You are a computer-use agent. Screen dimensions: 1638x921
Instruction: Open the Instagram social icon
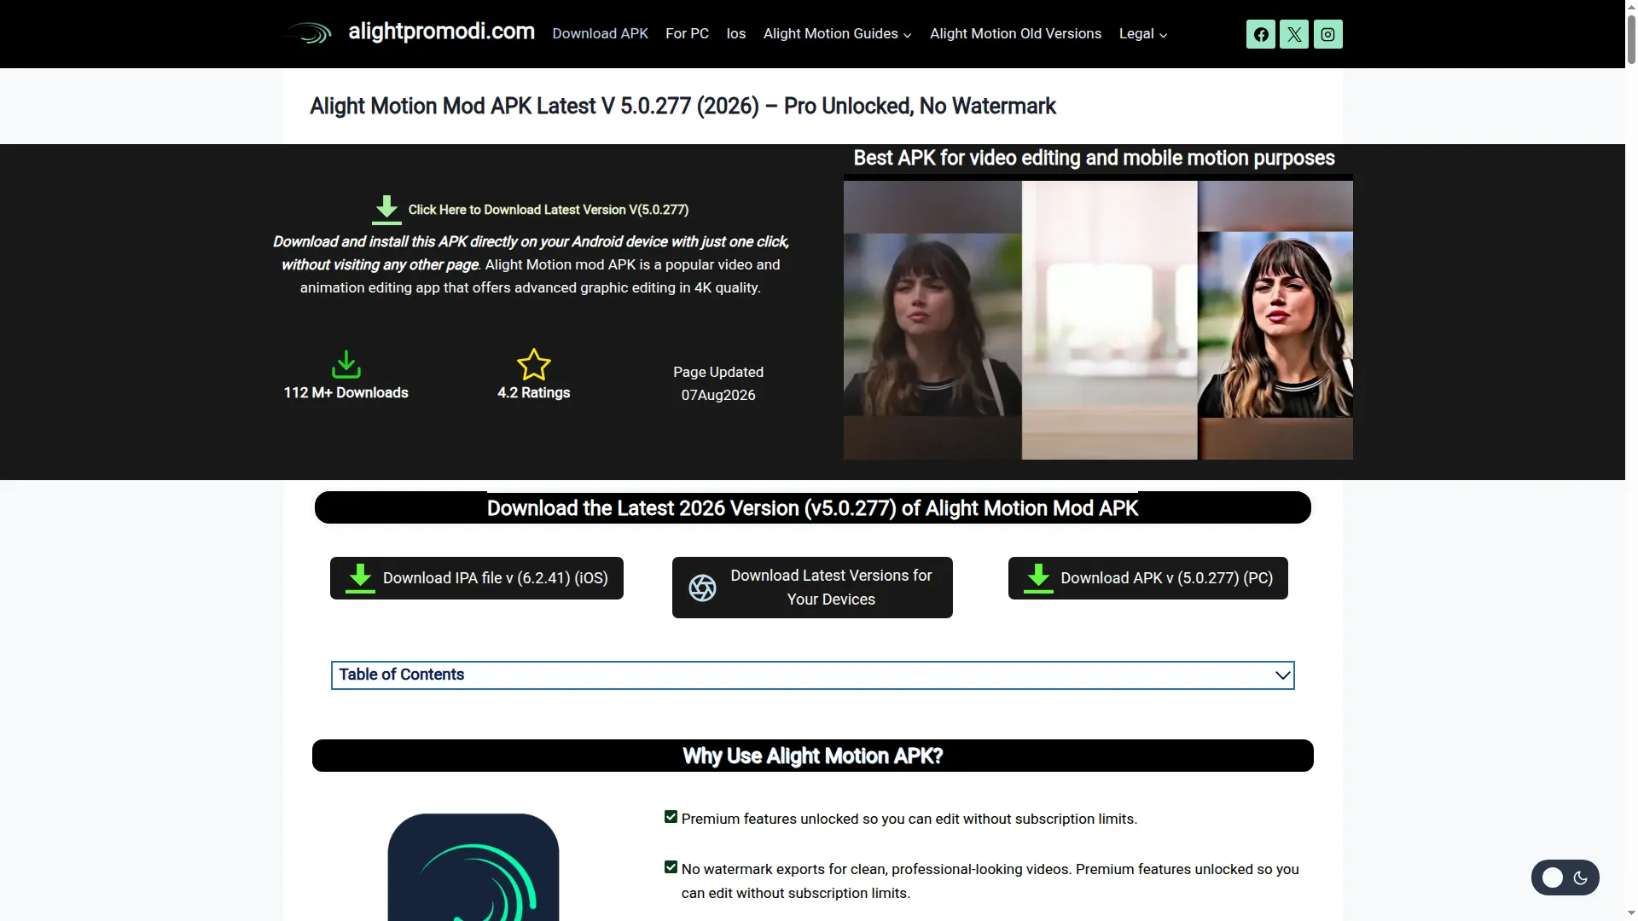click(x=1327, y=34)
